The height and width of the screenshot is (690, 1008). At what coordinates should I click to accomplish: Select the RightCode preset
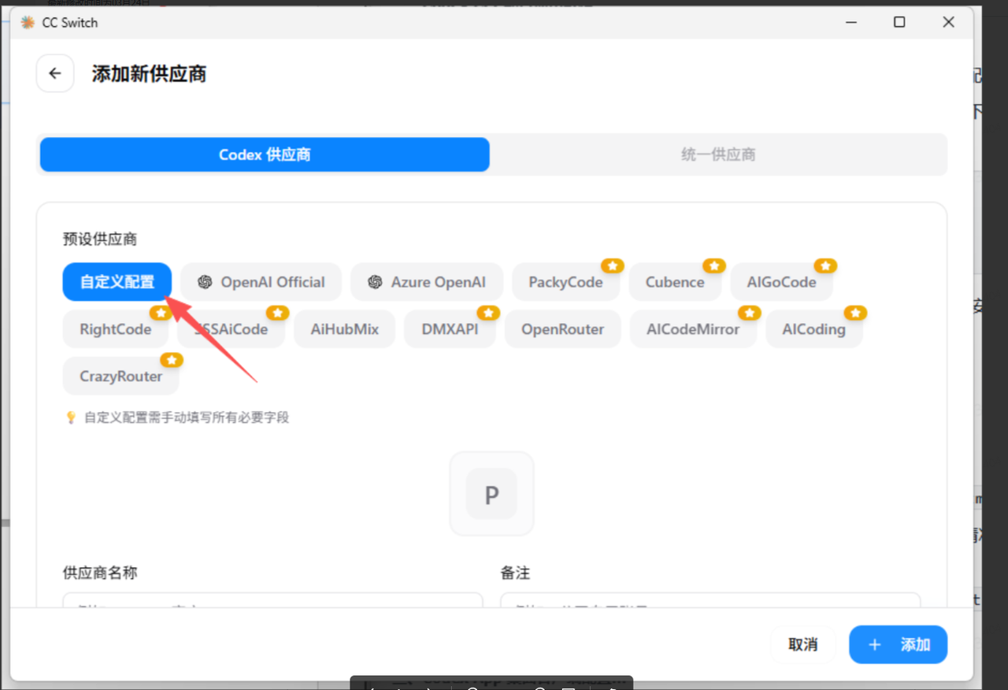pyautogui.click(x=115, y=329)
